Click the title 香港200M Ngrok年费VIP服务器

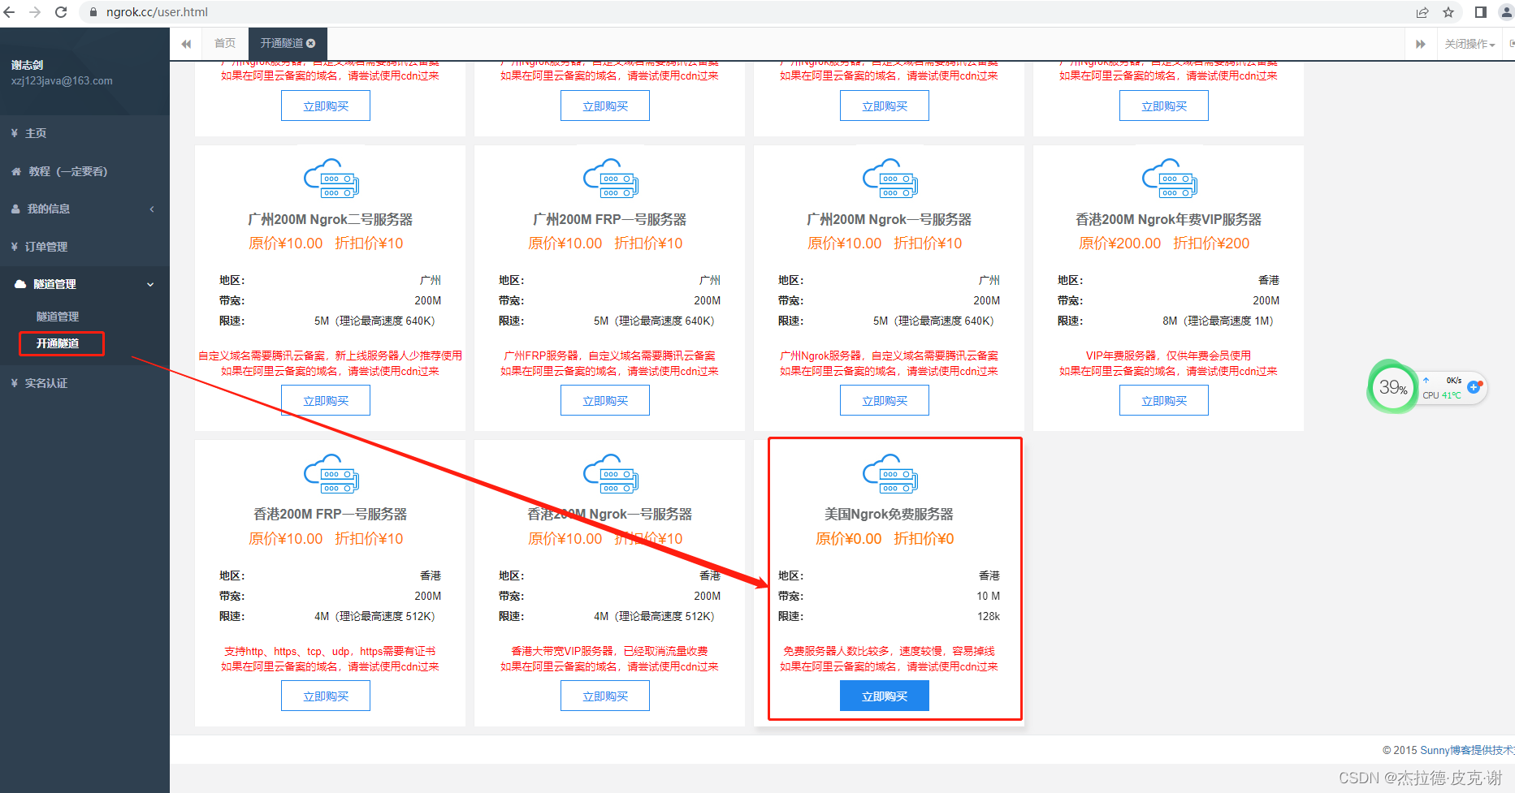point(1168,219)
